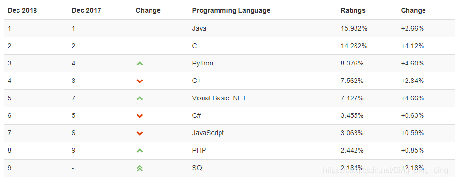Click the +0.85% change value
This screenshot has height=179, width=457.
pyautogui.click(x=412, y=150)
